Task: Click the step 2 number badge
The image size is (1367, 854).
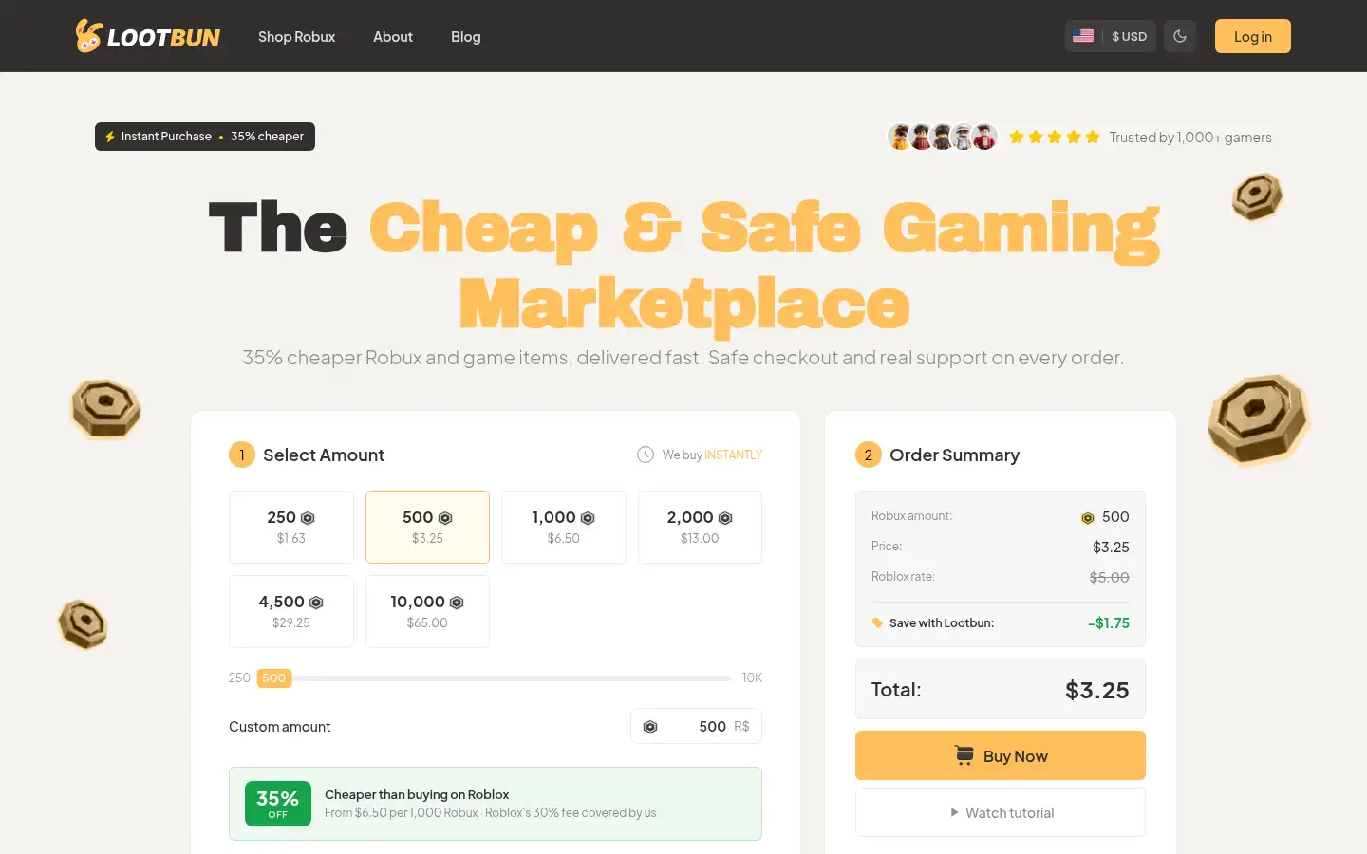Action: pos(869,455)
